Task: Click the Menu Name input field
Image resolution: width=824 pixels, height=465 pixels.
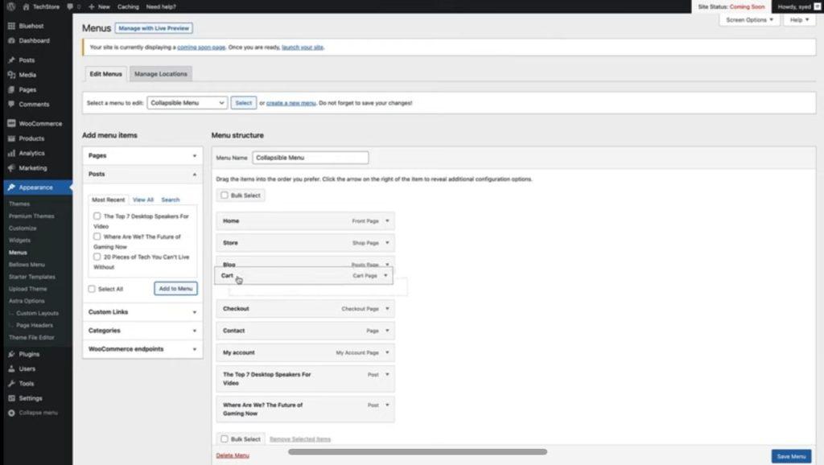Action: (x=310, y=157)
